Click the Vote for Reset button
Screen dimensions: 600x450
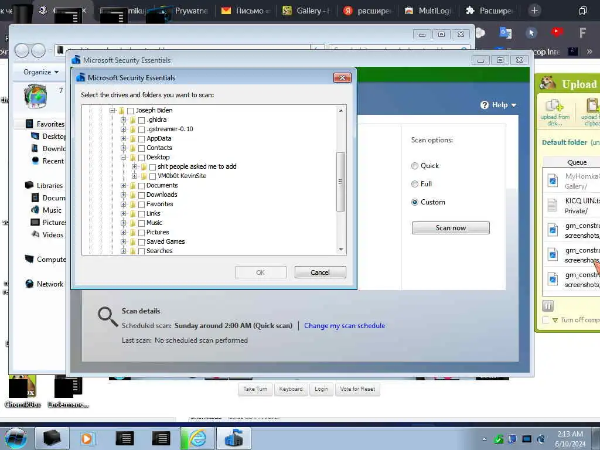pos(357,389)
